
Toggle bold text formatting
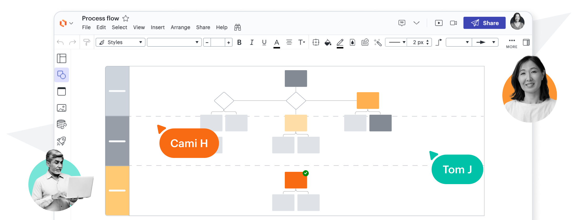pyautogui.click(x=239, y=42)
